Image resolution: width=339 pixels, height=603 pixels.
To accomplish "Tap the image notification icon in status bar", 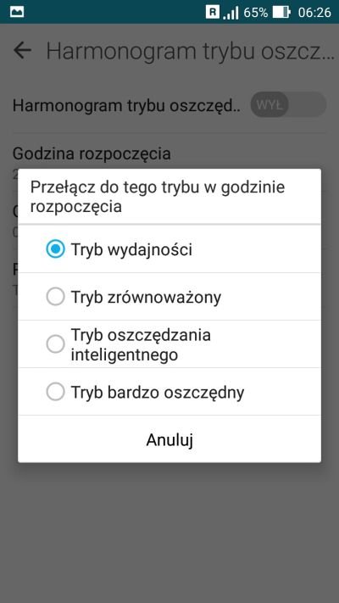I will [x=17, y=12].
